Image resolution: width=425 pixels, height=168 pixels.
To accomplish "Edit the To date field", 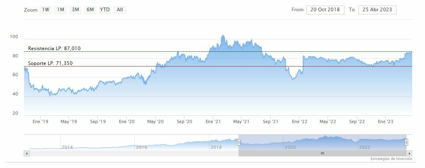I will 377,10.
